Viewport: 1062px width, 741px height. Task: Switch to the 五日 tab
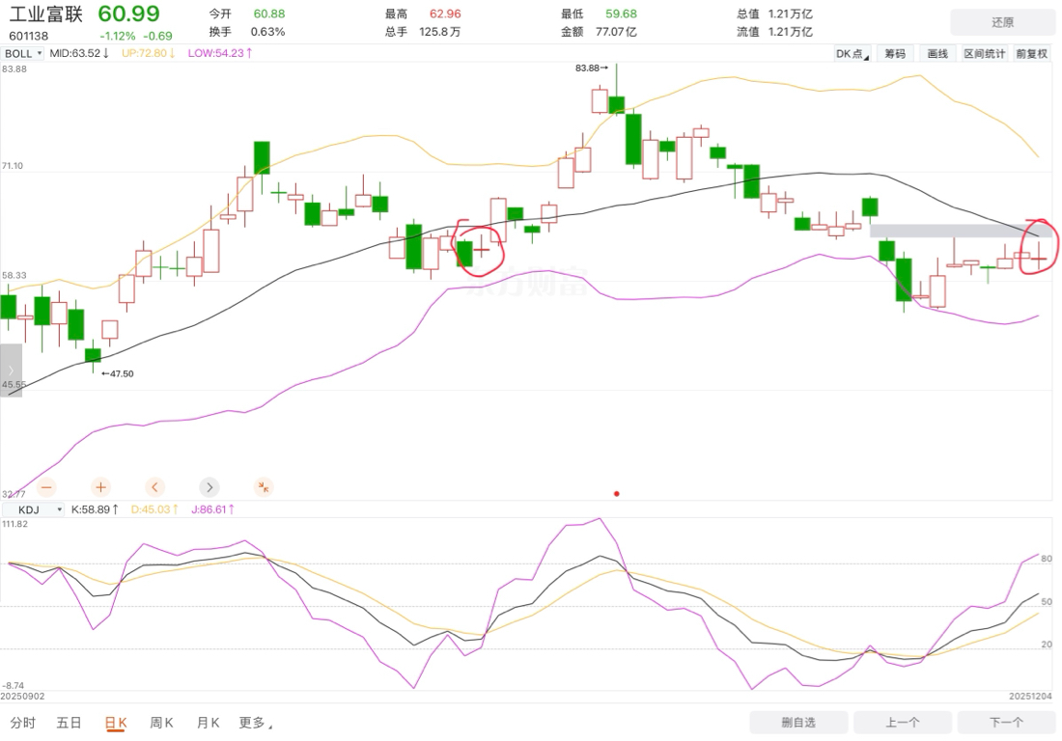(69, 723)
